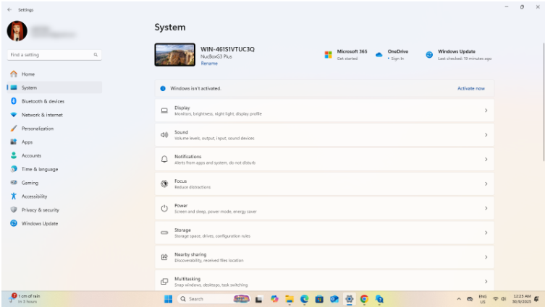
Task: Expand the Nearby sharing row chevron
Action: coord(486,257)
